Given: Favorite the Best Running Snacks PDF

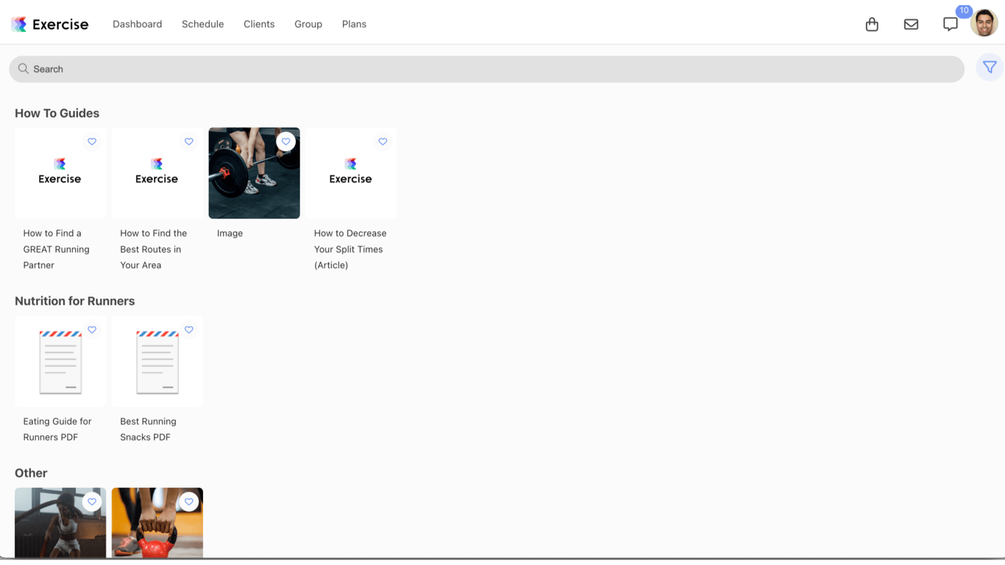Looking at the screenshot, I should coord(189,330).
